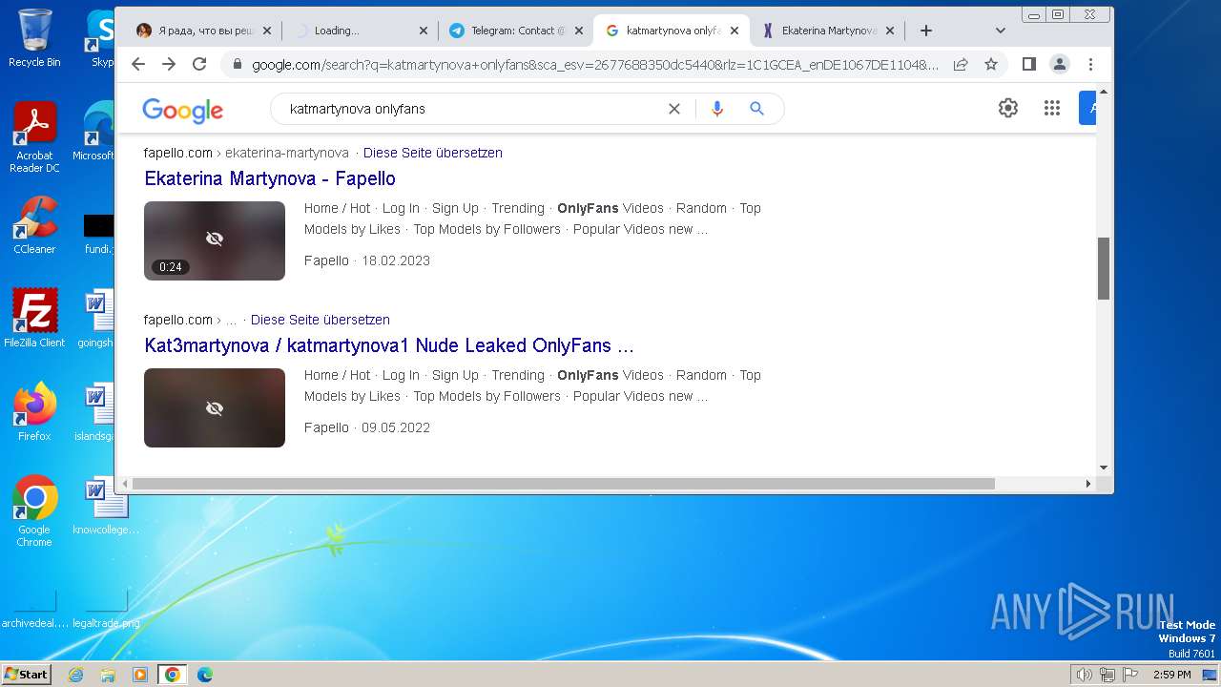Click the horizontal scrollbar thumb
The width and height of the screenshot is (1221, 687).
tap(563, 484)
